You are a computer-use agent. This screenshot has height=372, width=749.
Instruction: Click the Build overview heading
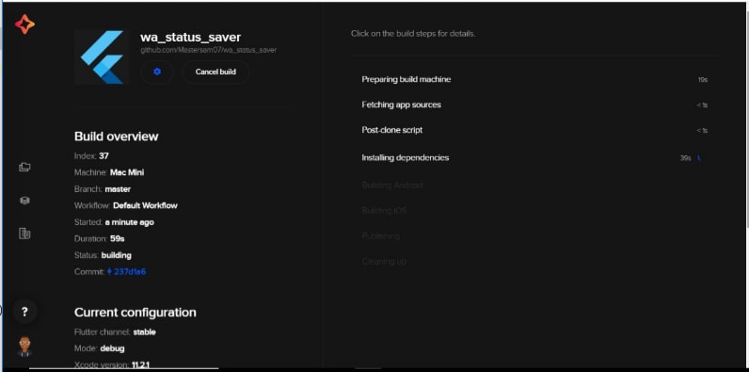point(116,137)
